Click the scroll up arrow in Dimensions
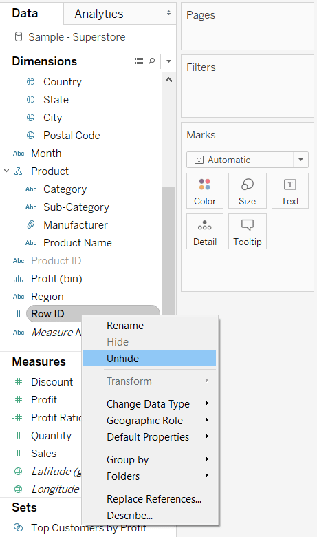Image resolution: width=317 pixels, height=537 pixels. 168,80
